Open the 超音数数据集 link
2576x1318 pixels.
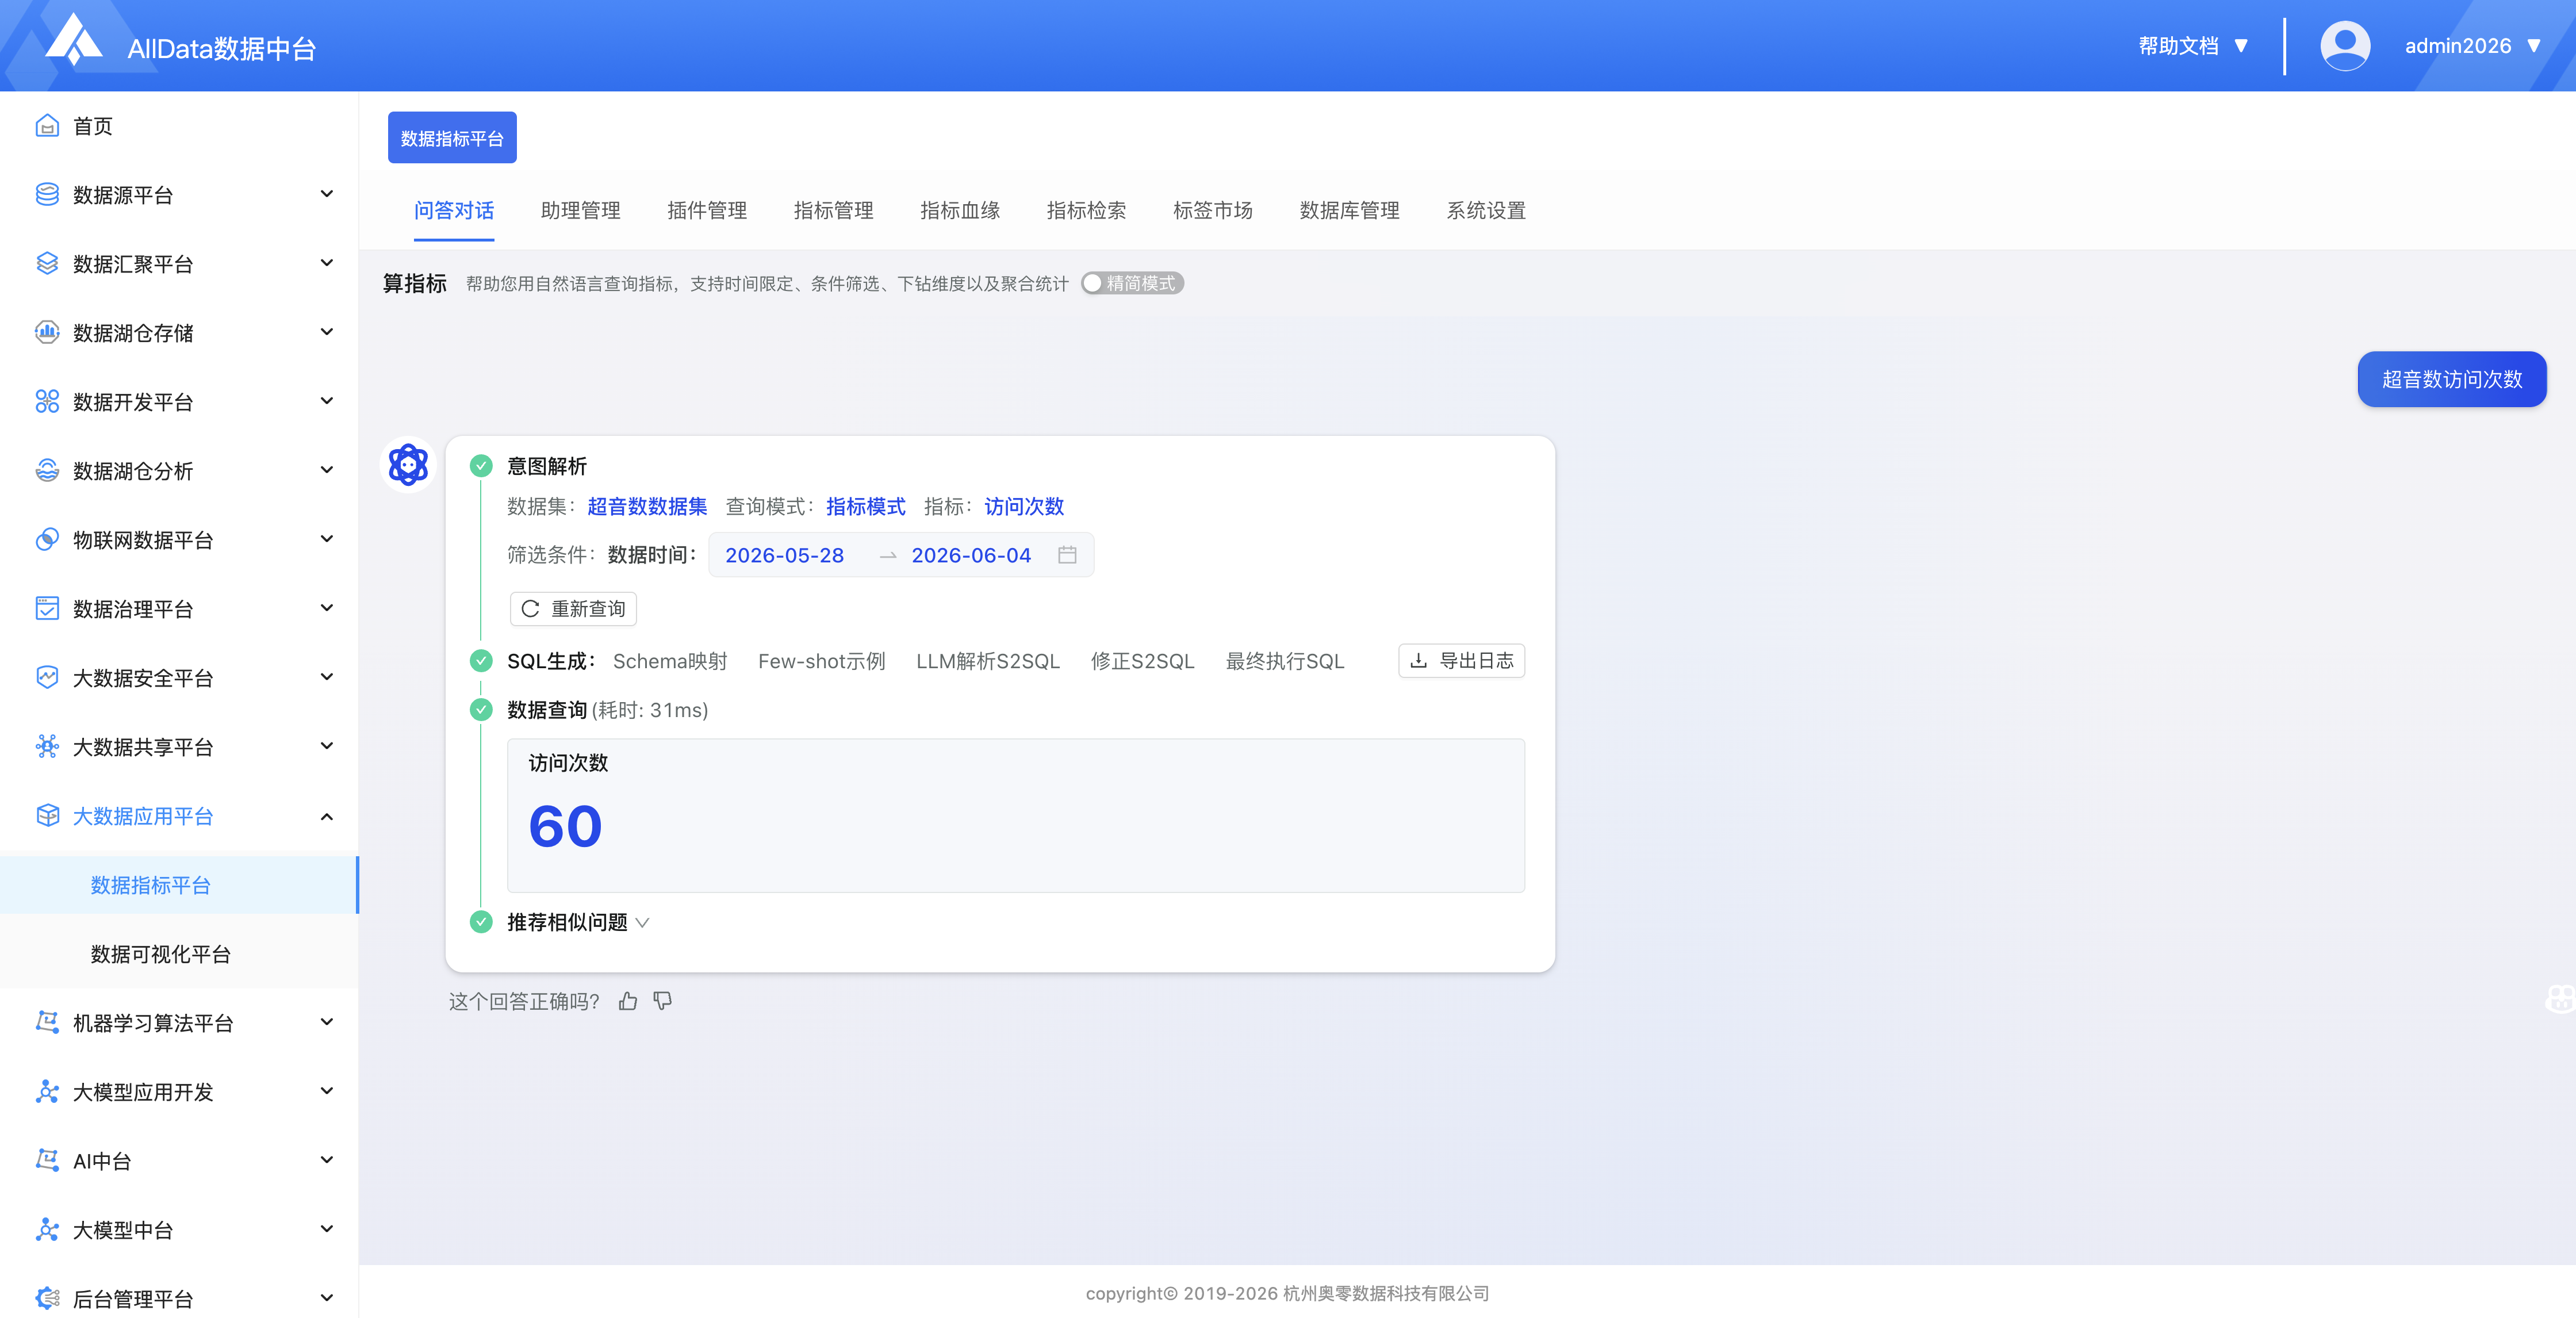(x=647, y=507)
